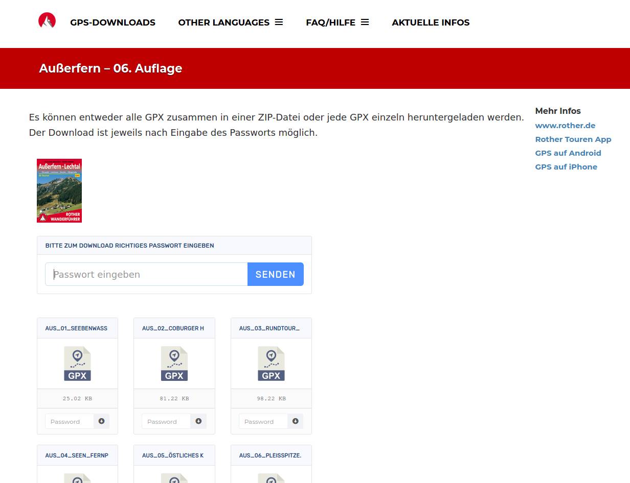Click the GPX file icon for AUS_03_RUNDTOUR_

(271, 364)
